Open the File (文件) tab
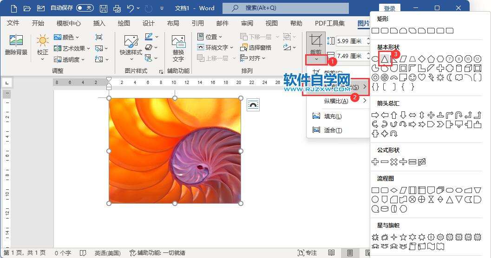The height and width of the screenshot is (258, 491). click(13, 23)
